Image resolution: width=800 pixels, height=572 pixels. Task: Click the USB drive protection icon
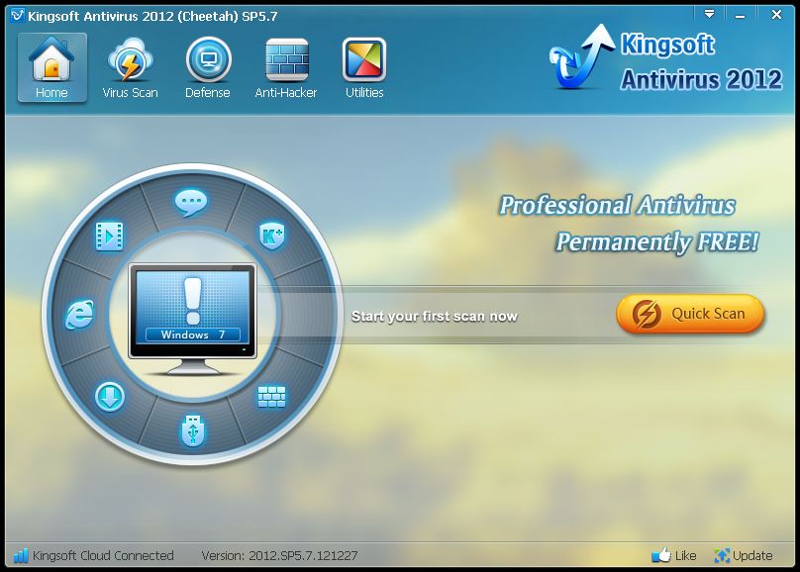[193, 430]
